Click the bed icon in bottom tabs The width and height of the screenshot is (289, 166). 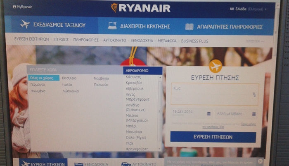(x=79, y=164)
